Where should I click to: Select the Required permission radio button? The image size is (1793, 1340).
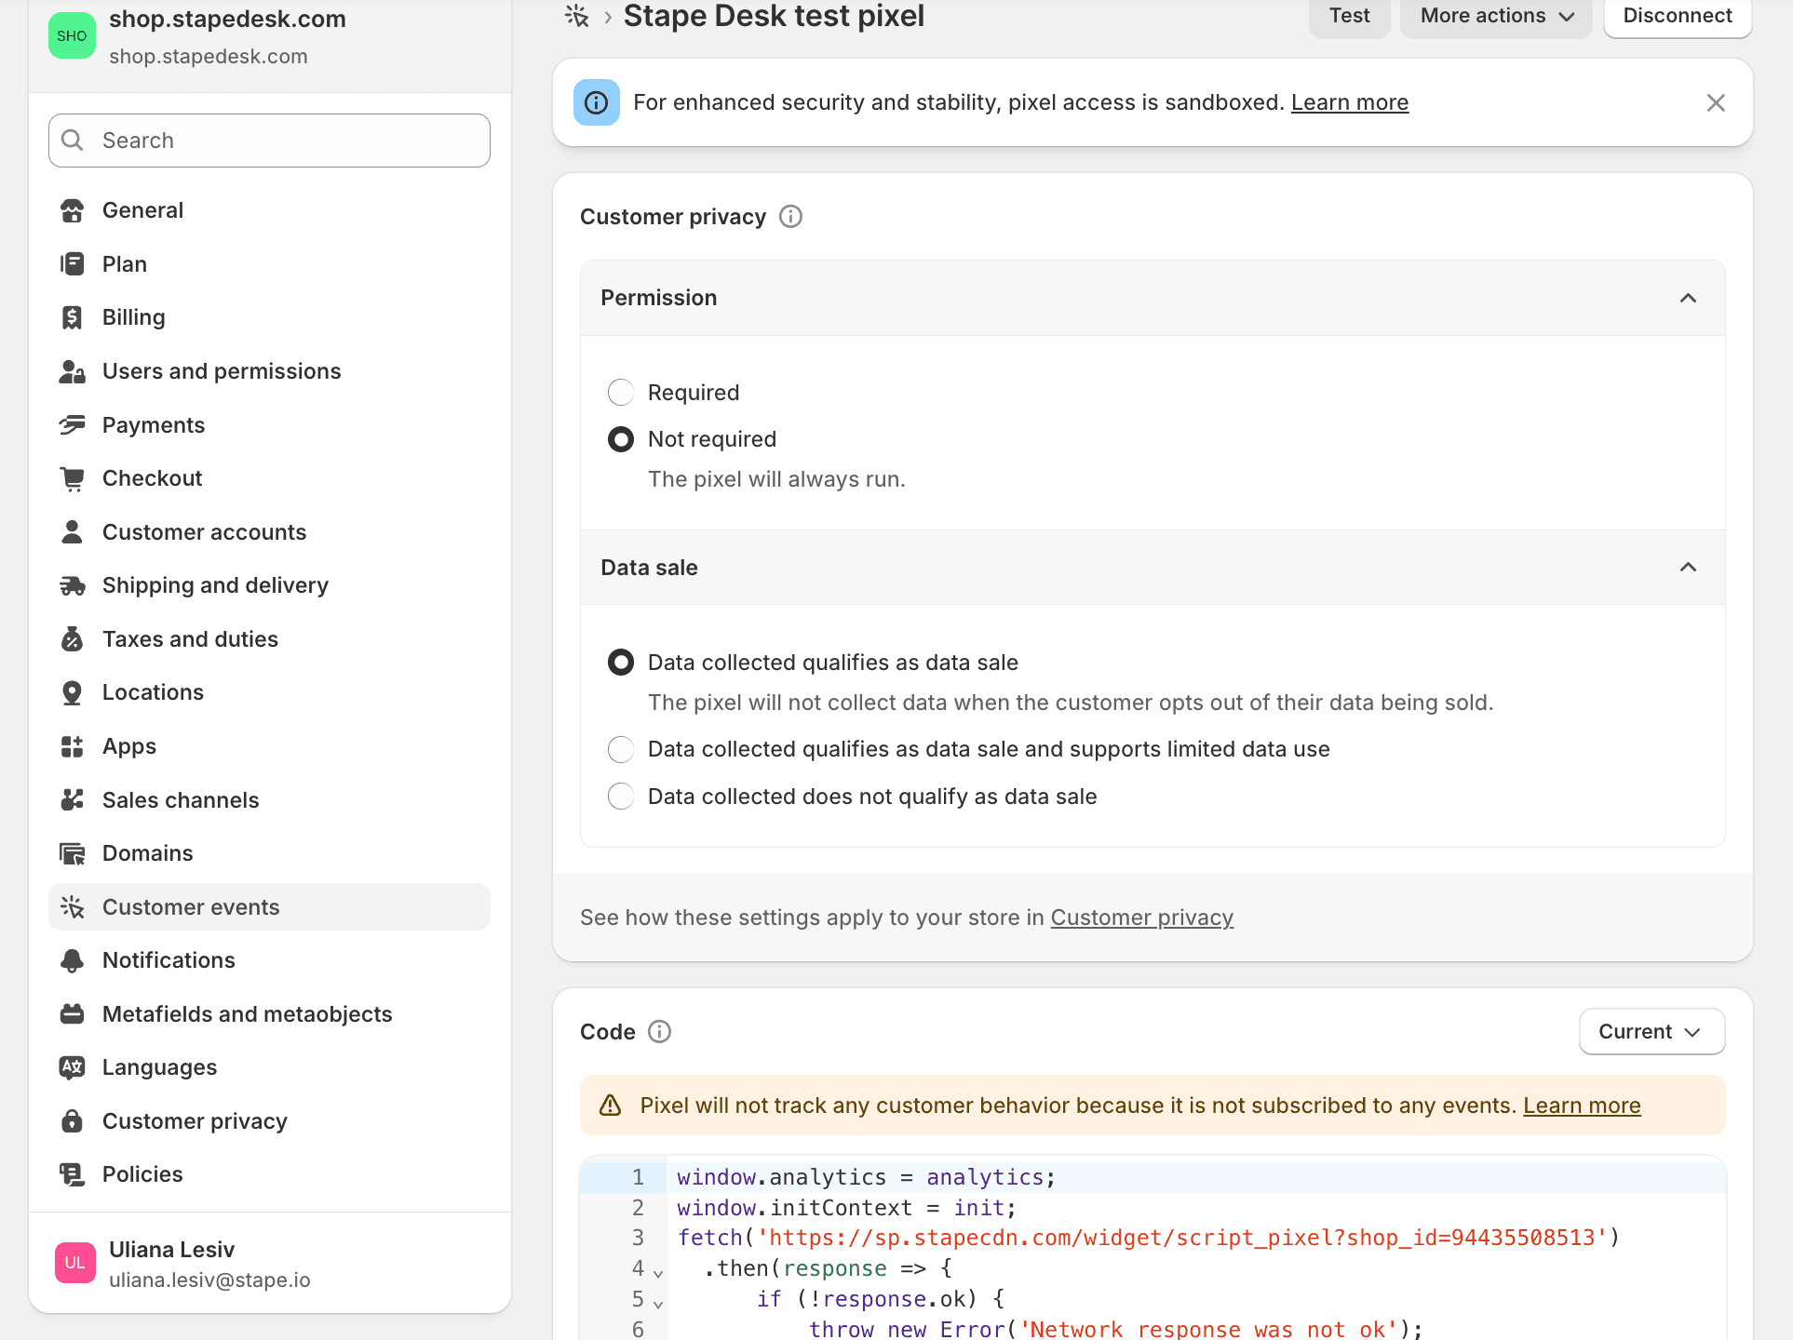(x=620, y=393)
